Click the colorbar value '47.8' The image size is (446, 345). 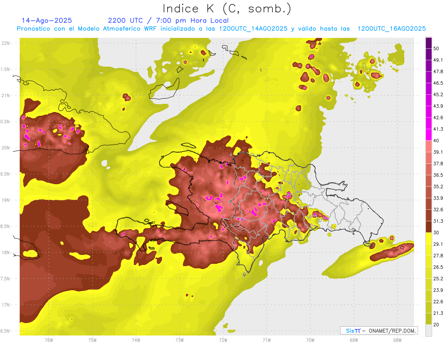(x=438, y=71)
